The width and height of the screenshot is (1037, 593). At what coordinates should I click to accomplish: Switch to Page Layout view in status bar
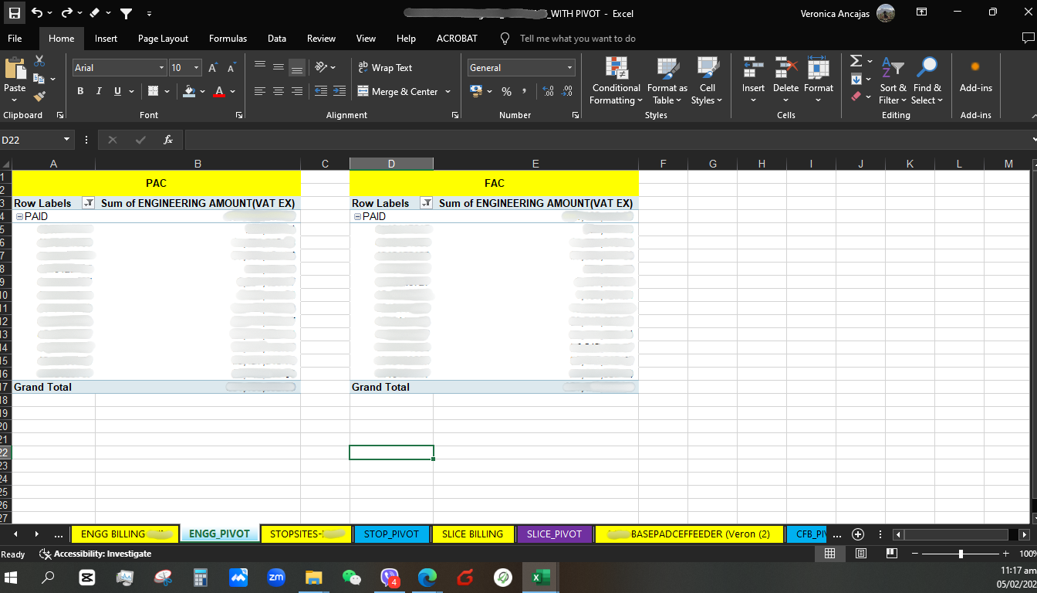pos(861,554)
